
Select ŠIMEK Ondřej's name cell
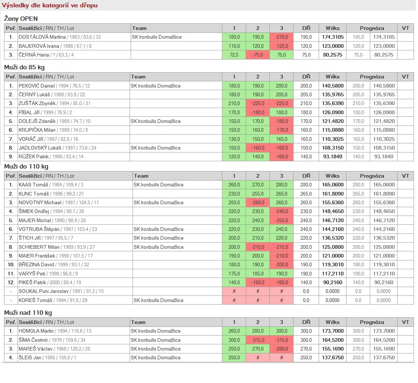tap(75, 212)
